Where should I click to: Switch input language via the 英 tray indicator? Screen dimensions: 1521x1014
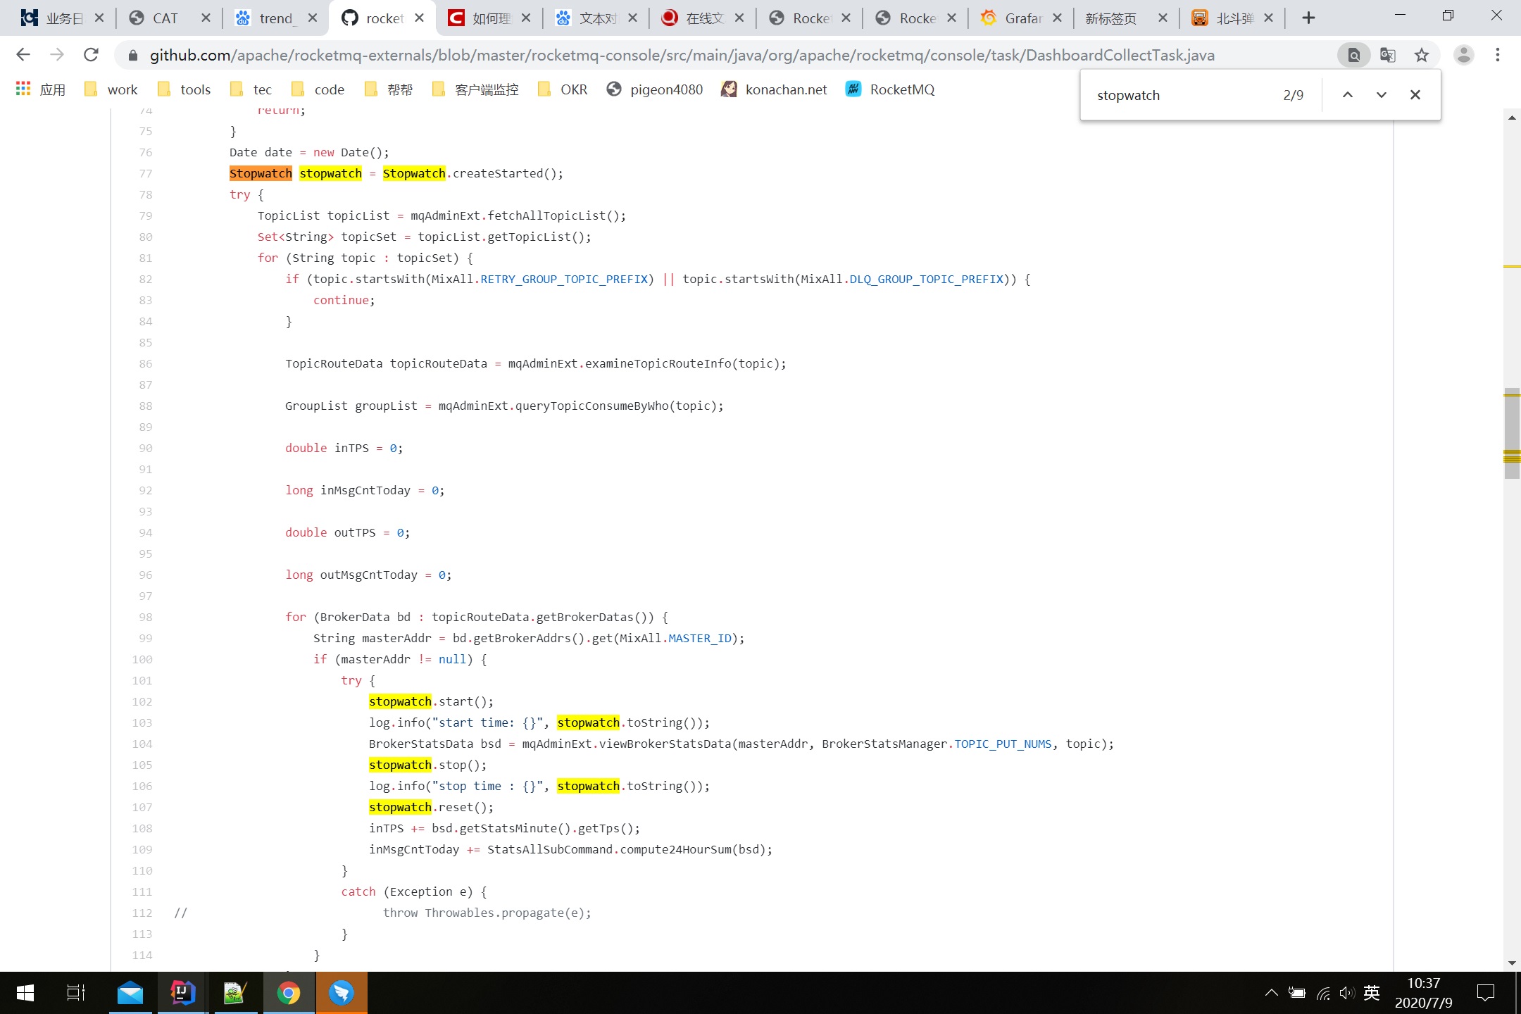(x=1372, y=993)
